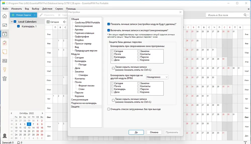The width and height of the screenshot is (251, 144).
Task: Click the reminders bell icon in status bar
Action: tap(18, 142)
